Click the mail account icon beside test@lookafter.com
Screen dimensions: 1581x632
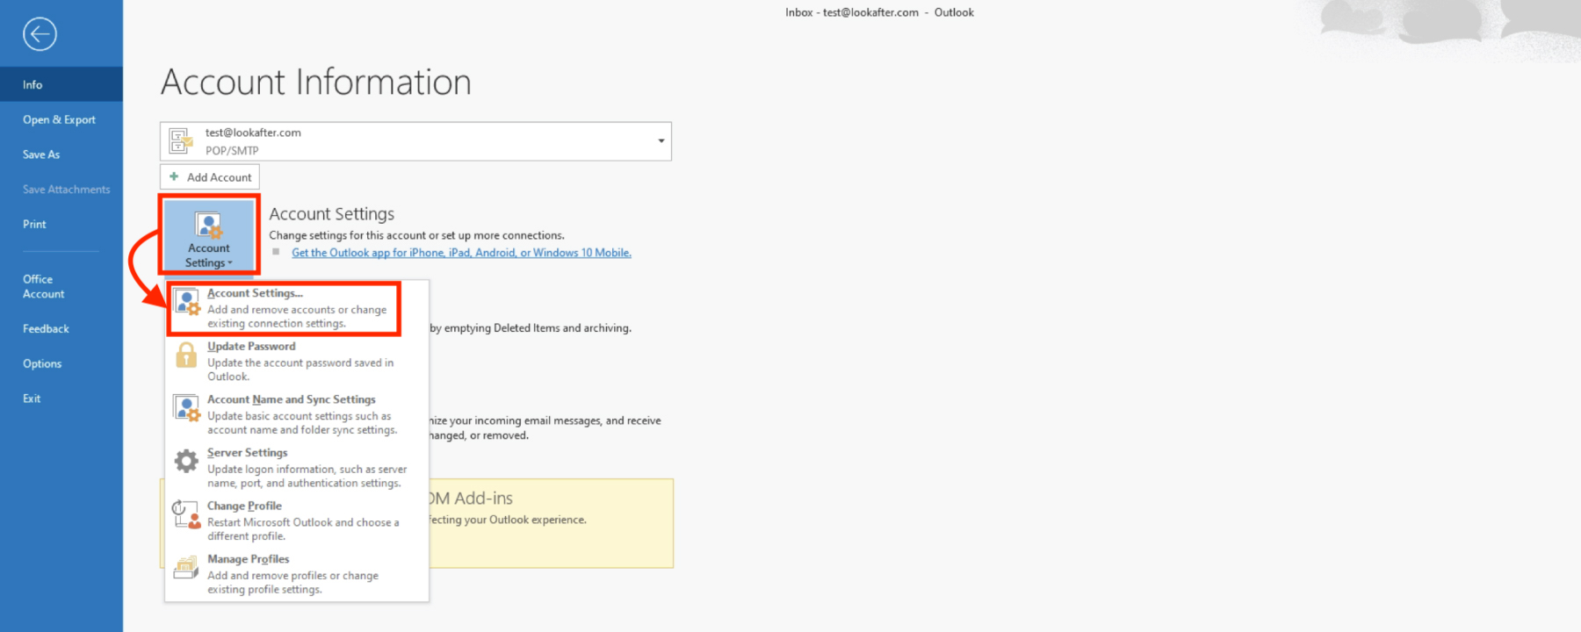[x=181, y=141]
